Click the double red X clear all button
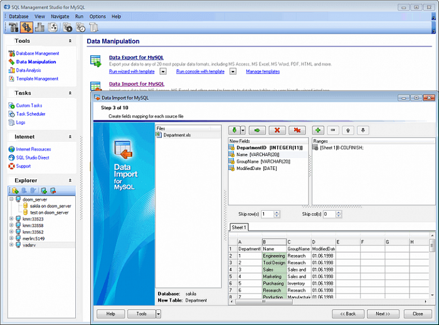Image resolution: width=439 pixels, height=325 pixels. (297, 131)
